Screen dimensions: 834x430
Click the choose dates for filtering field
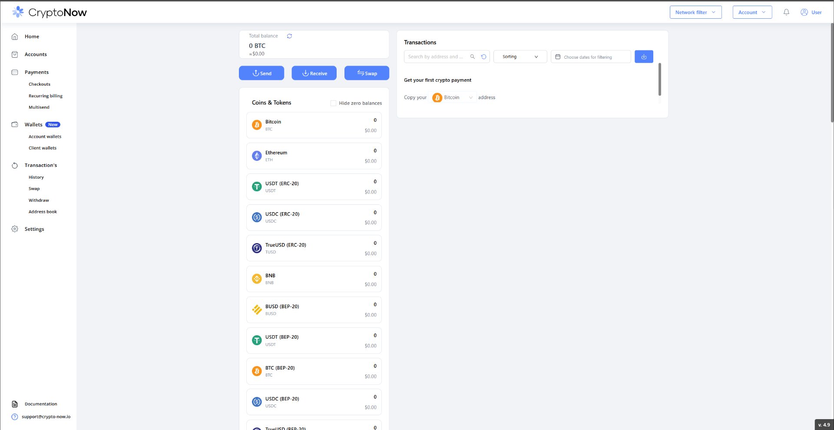pos(591,57)
